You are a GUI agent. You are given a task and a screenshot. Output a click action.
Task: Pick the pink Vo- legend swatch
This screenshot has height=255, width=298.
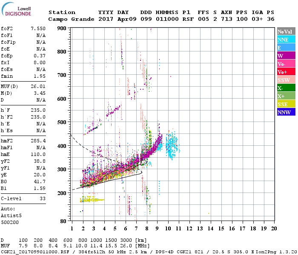pyautogui.click(x=286, y=64)
